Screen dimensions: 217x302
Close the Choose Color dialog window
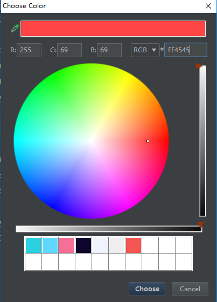pos(208,6)
